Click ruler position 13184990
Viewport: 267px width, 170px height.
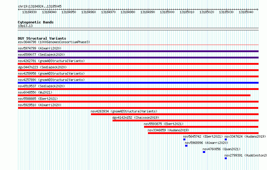click(148, 12)
